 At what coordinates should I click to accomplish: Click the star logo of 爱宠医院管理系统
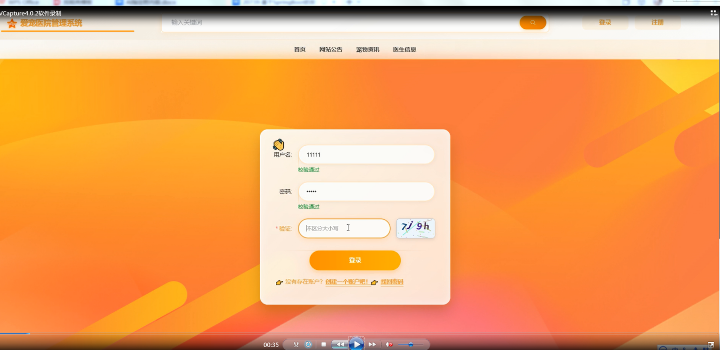(x=12, y=23)
